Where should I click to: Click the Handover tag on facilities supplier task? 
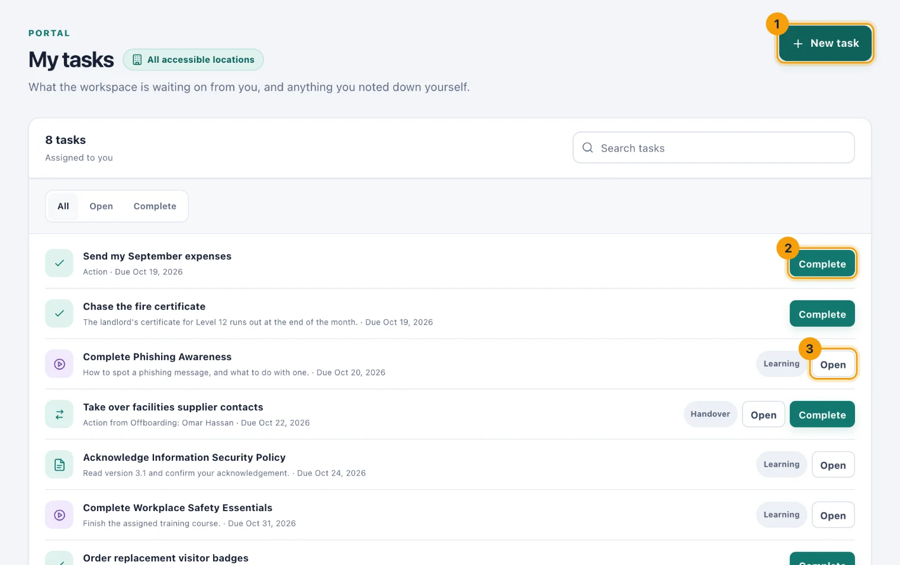click(x=710, y=414)
